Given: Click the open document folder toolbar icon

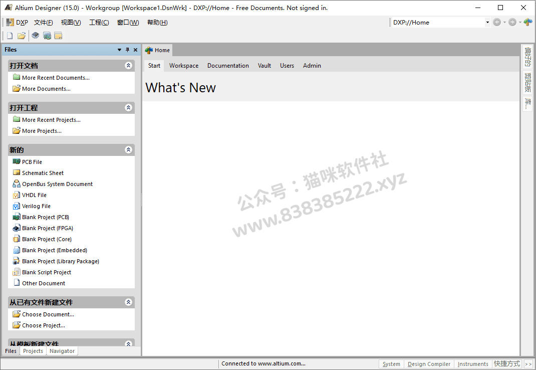Looking at the screenshot, I should [22, 36].
